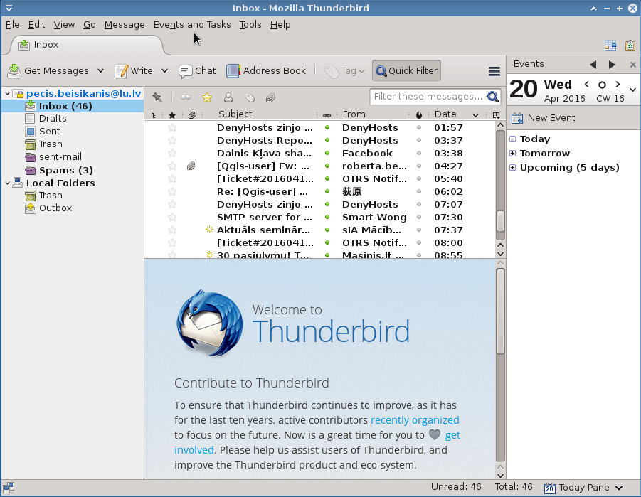Screen dimensions: 641x497
Task: Click the online status icon in status bar
Action: 8,487
